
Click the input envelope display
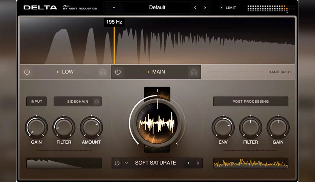click(x=64, y=163)
